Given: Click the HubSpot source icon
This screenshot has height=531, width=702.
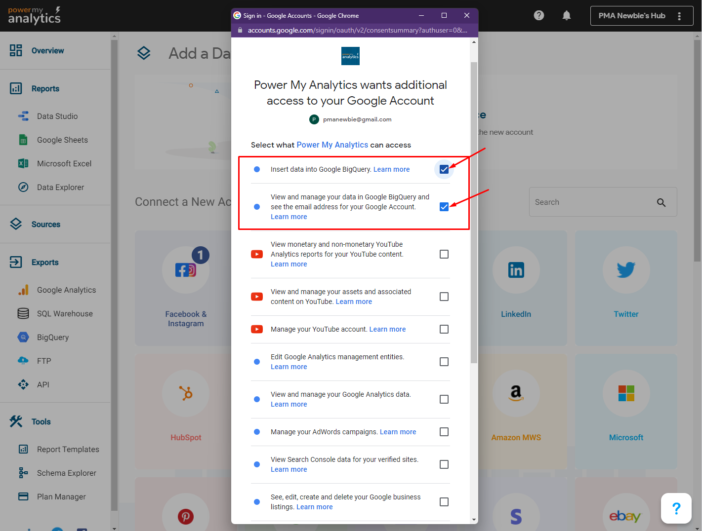Looking at the screenshot, I should click(x=186, y=393).
